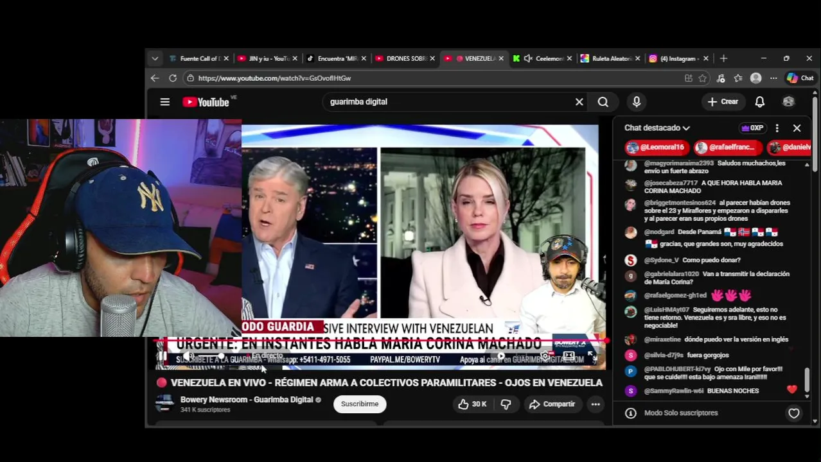Open @rafaelfranc... pinned chat chip

(x=727, y=148)
